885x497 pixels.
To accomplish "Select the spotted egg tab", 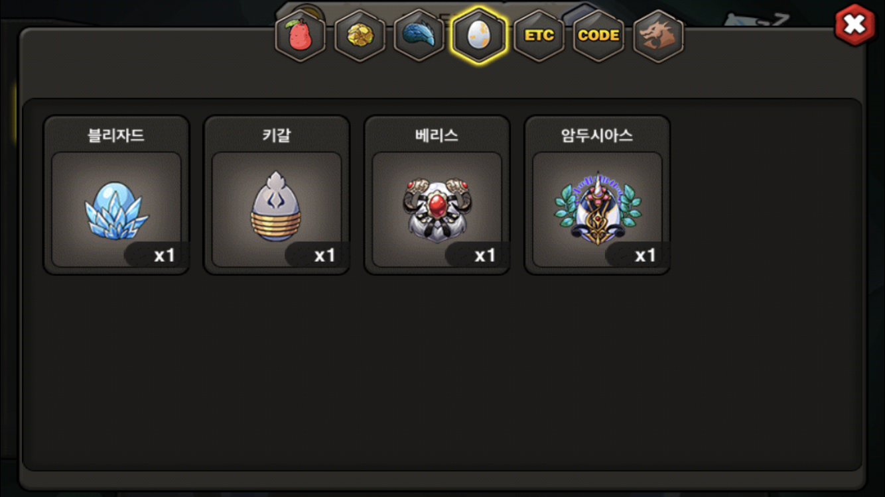I will (479, 35).
